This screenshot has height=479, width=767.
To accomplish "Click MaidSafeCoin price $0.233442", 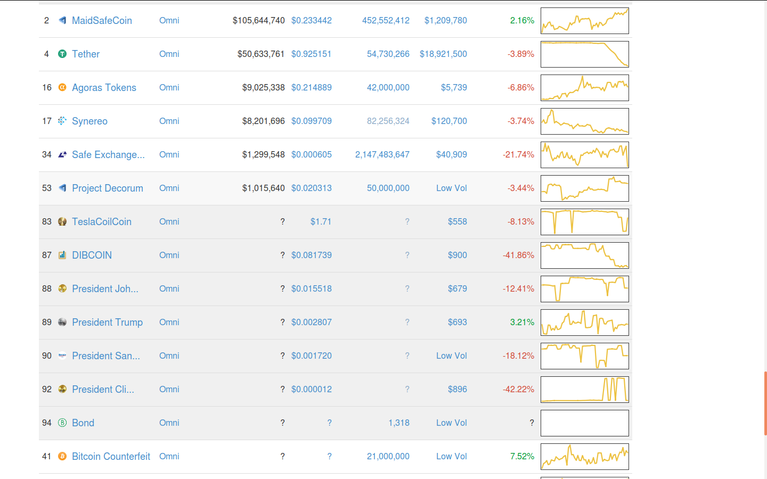I will [x=312, y=20].
